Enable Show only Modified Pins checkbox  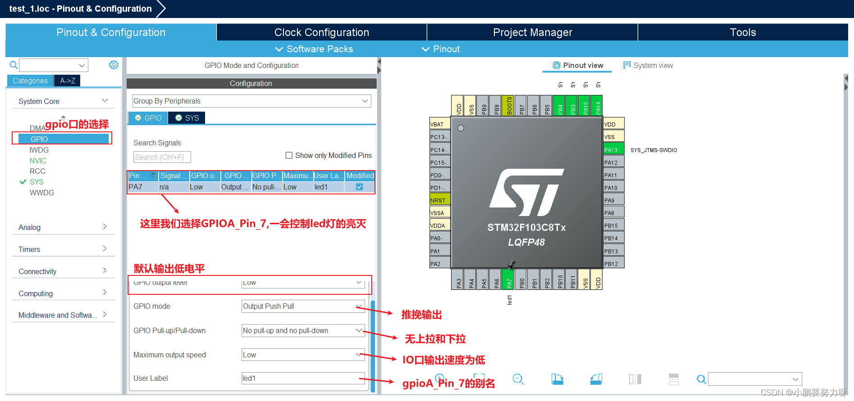click(289, 155)
